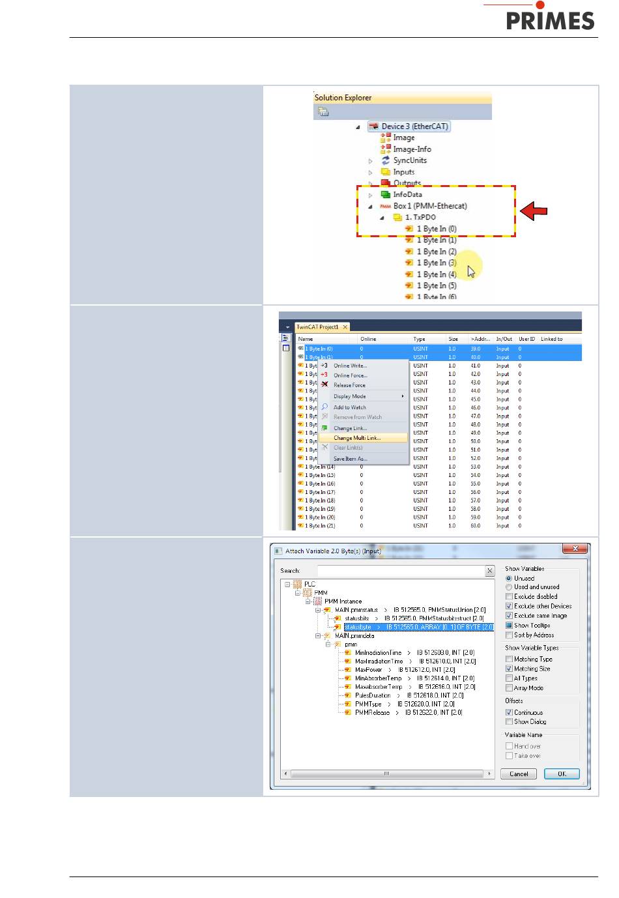Image resolution: width=619 pixels, height=898 pixels.
Task: Click the Image-Info node icon
Action: coord(386,149)
